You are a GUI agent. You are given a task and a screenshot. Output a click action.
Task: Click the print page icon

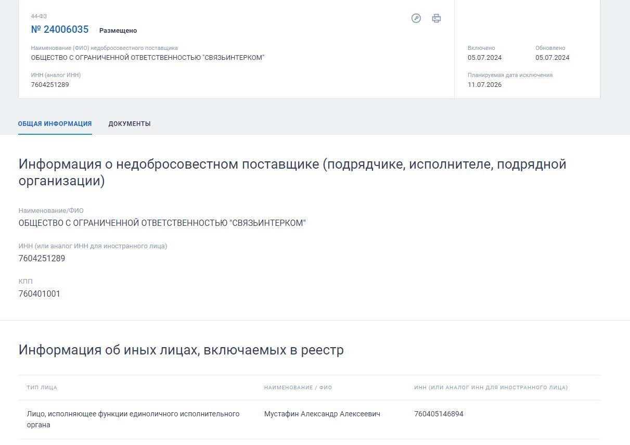[436, 19]
